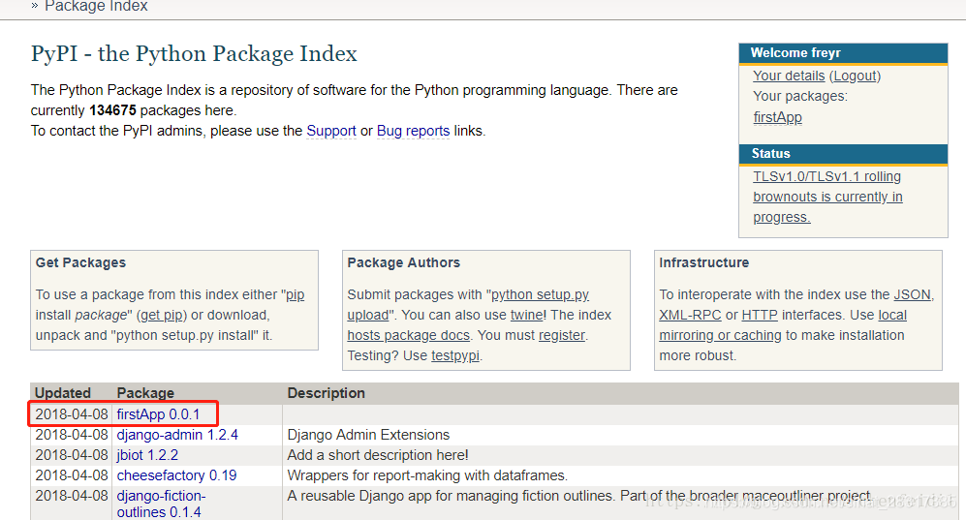Open the Bug reports link
Screen dimensions: 966x520
click(413, 131)
